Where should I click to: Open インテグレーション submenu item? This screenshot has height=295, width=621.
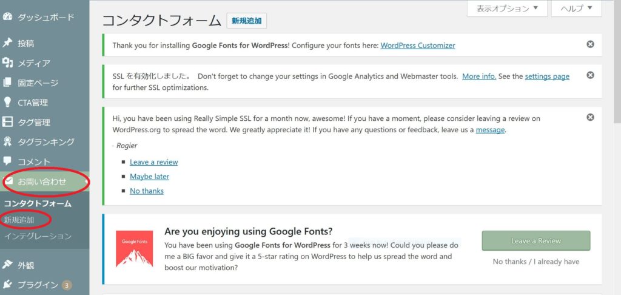38,236
